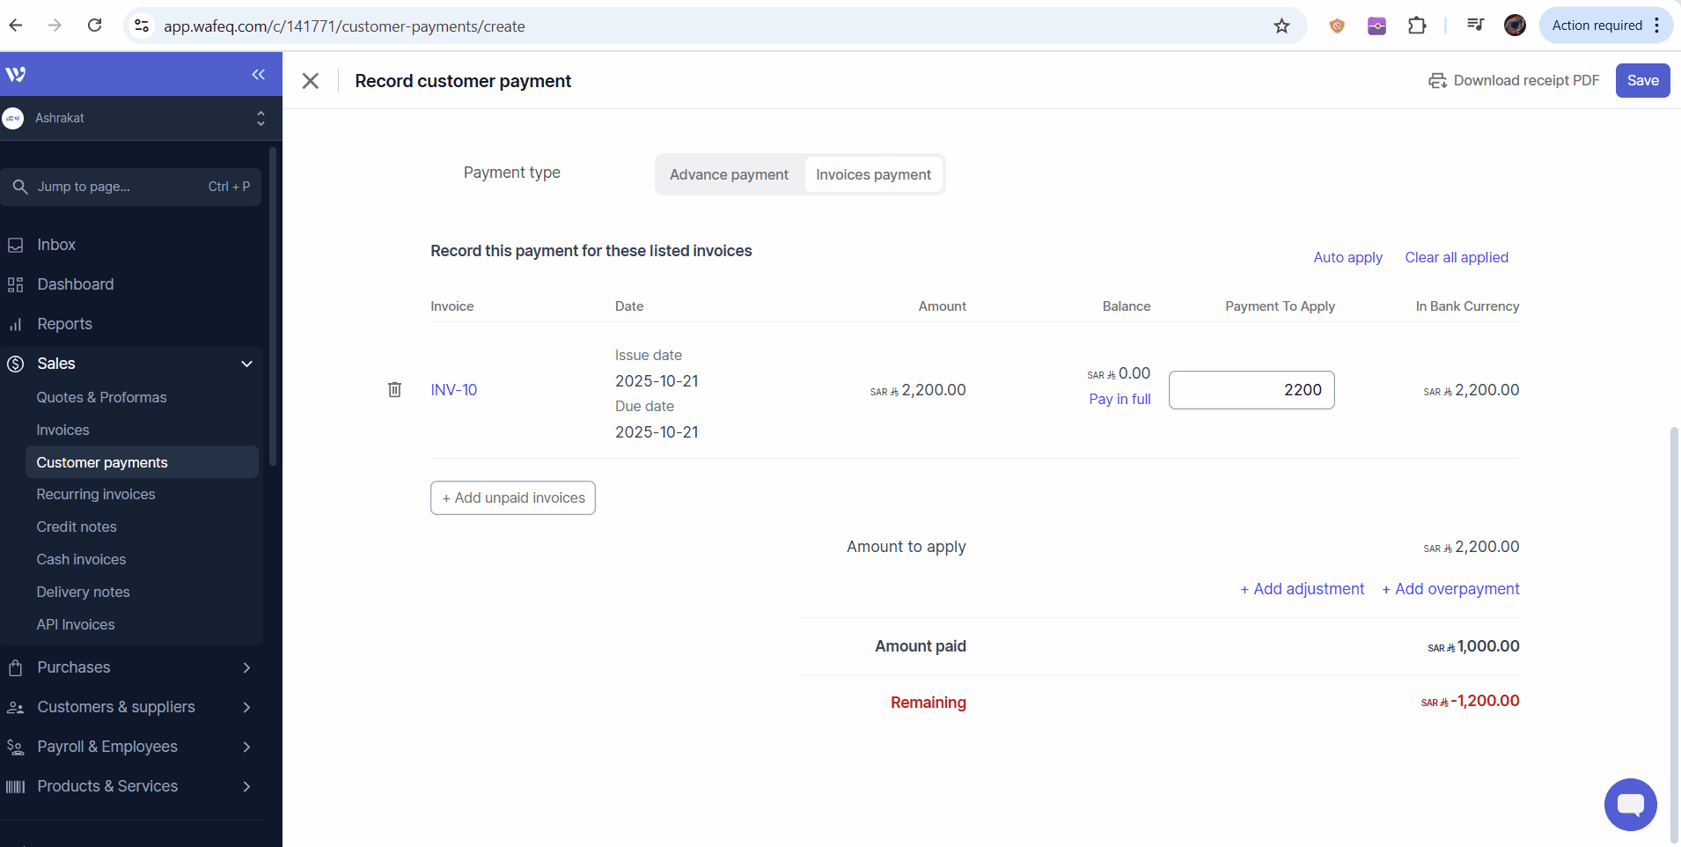1681x847 pixels.
Task: Expand Payroll & Employees section
Action: point(246,747)
